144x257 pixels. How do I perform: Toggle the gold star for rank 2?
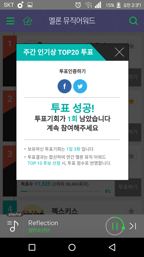132,102
